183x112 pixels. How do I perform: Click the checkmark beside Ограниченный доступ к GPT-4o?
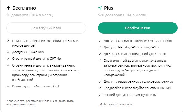point(8,59)
